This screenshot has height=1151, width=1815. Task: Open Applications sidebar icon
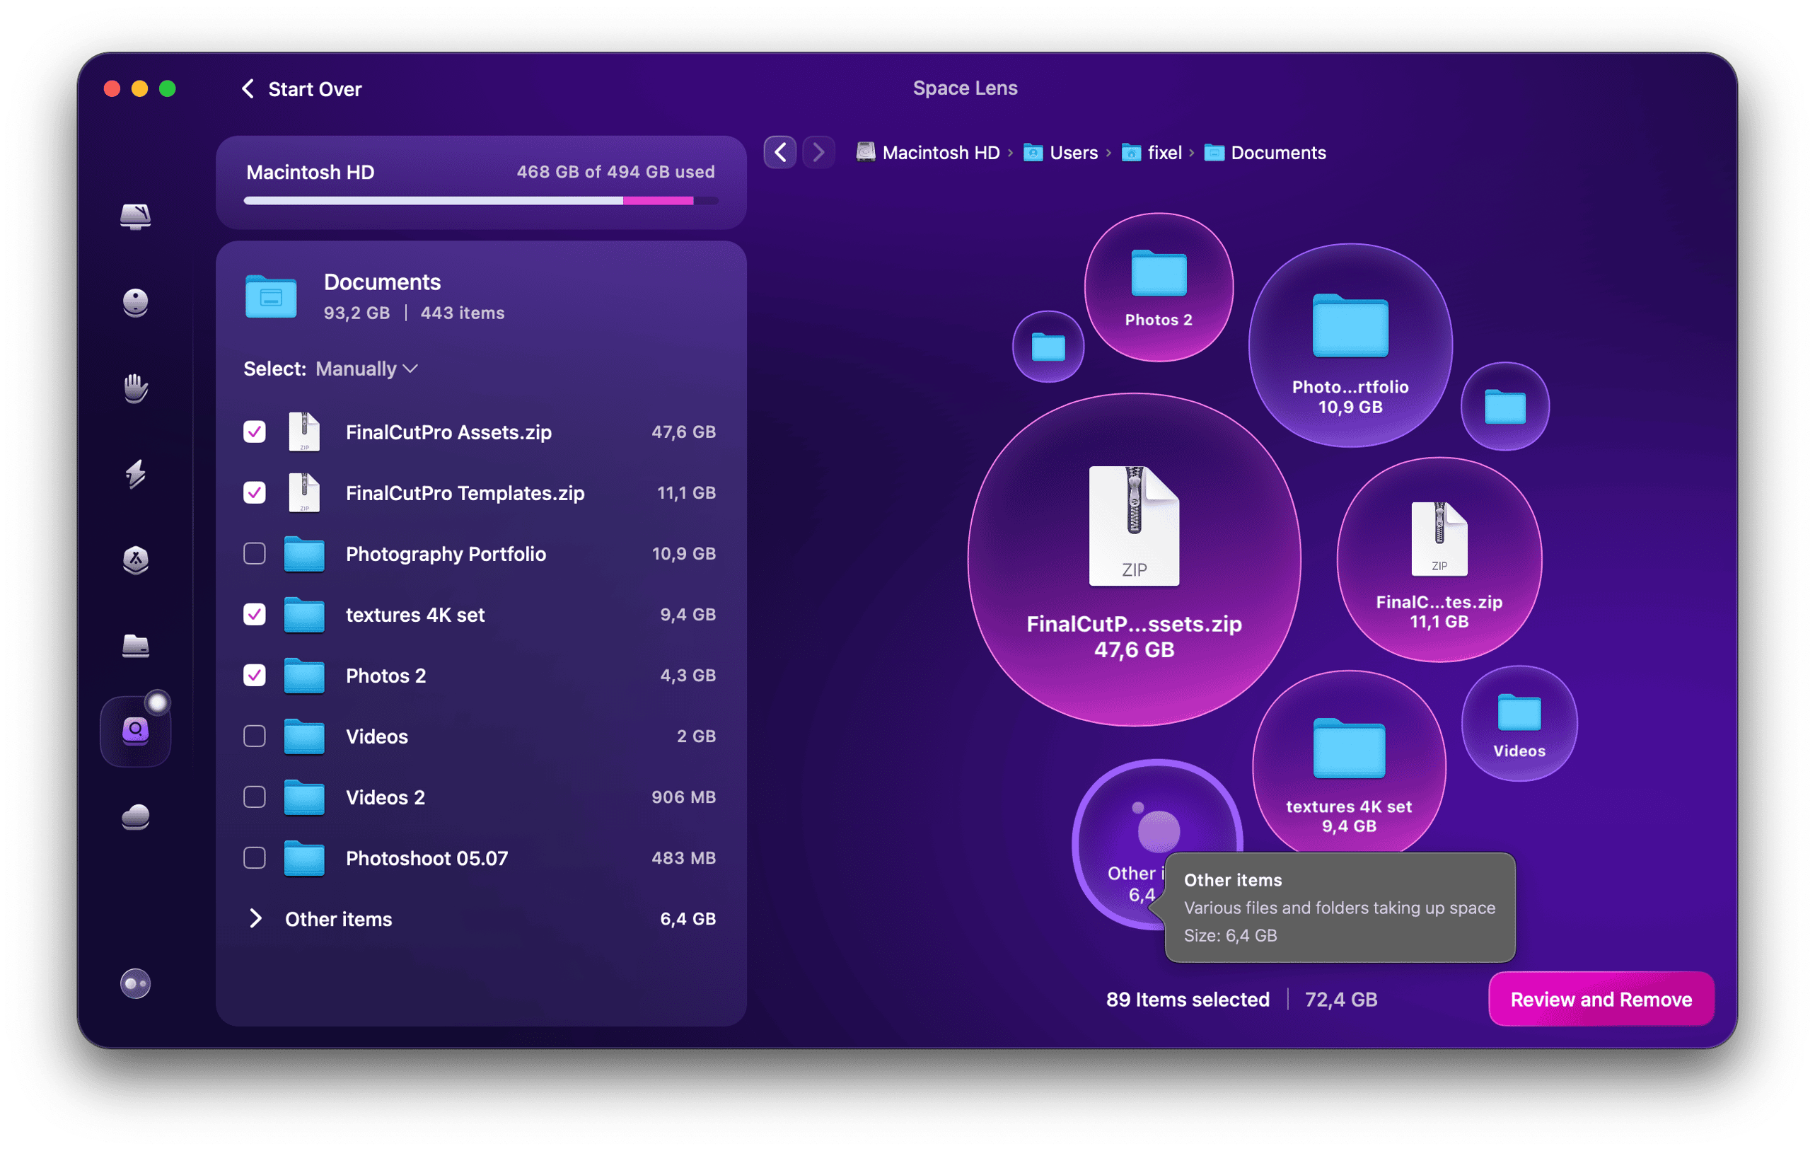point(136,560)
